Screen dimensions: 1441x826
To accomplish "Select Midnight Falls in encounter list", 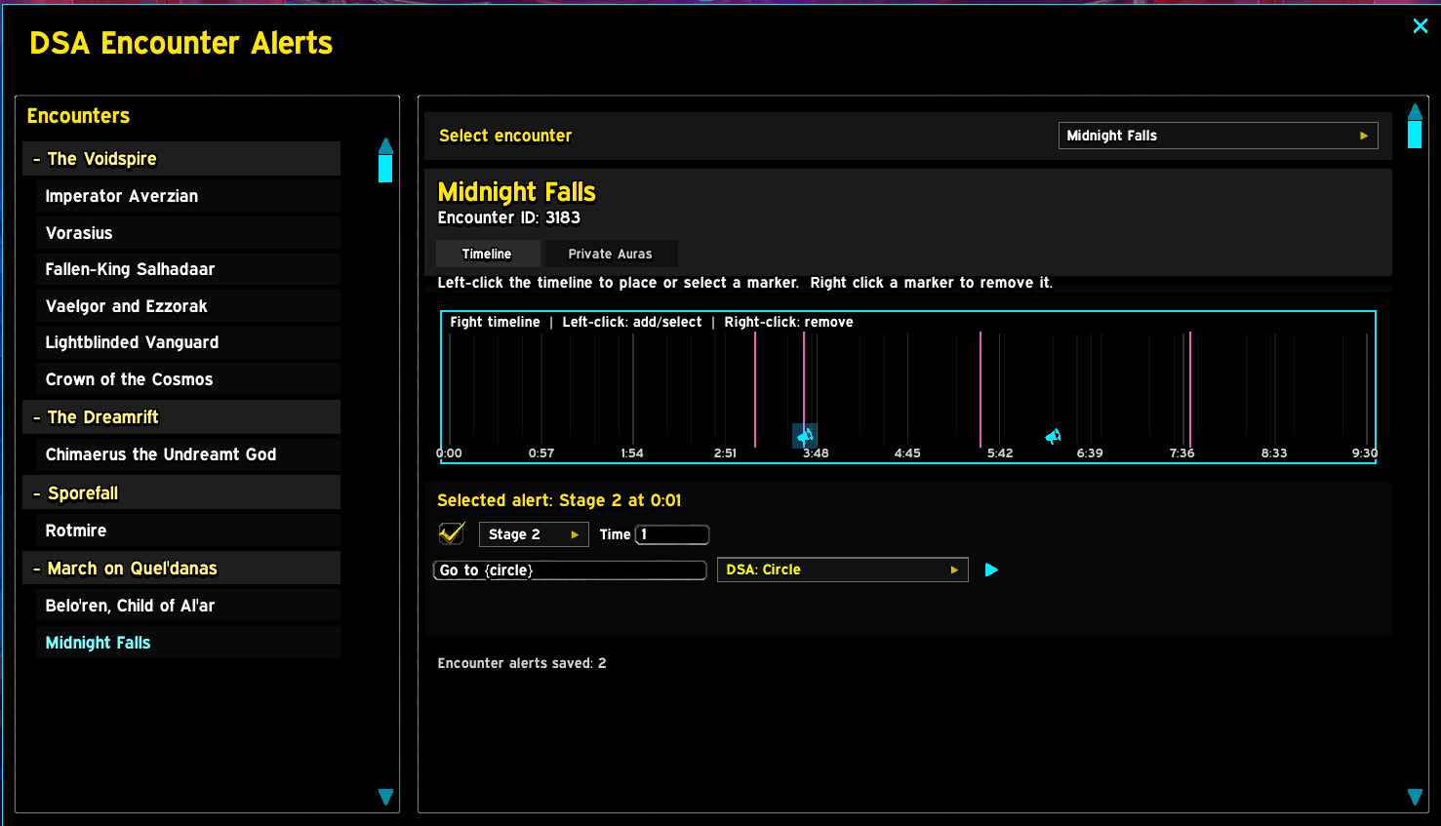I will 188,643.
